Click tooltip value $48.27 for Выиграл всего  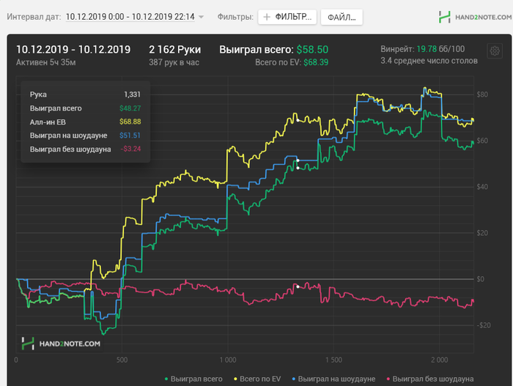click(x=130, y=108)
